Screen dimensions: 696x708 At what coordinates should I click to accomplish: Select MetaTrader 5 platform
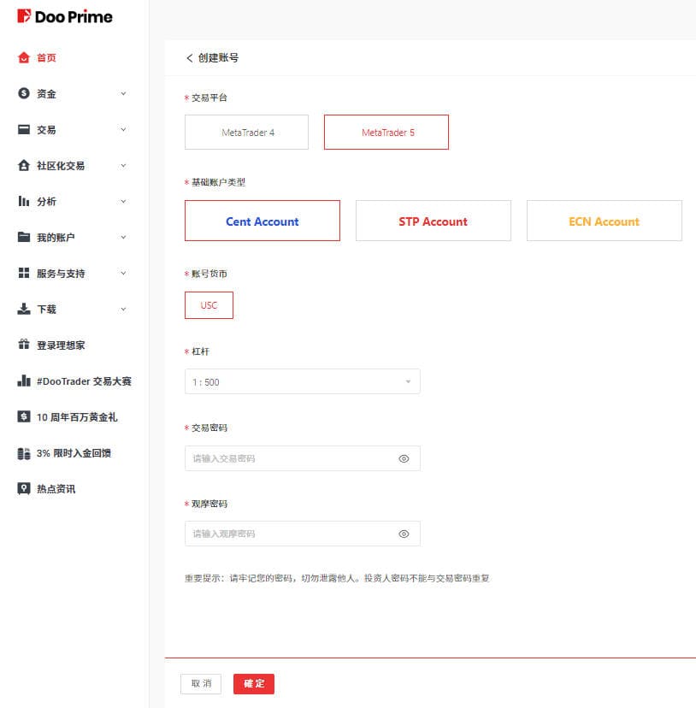[x=386, y=132]
